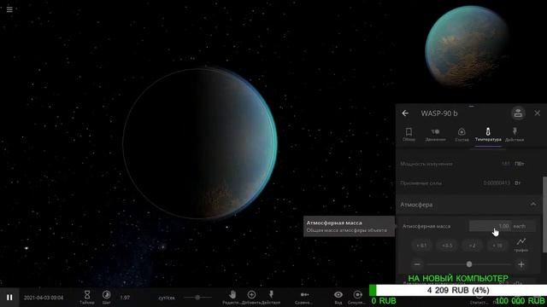Open the сут/сек time unit selector
The width and height of the screenshot is (547, 307).
167,298
